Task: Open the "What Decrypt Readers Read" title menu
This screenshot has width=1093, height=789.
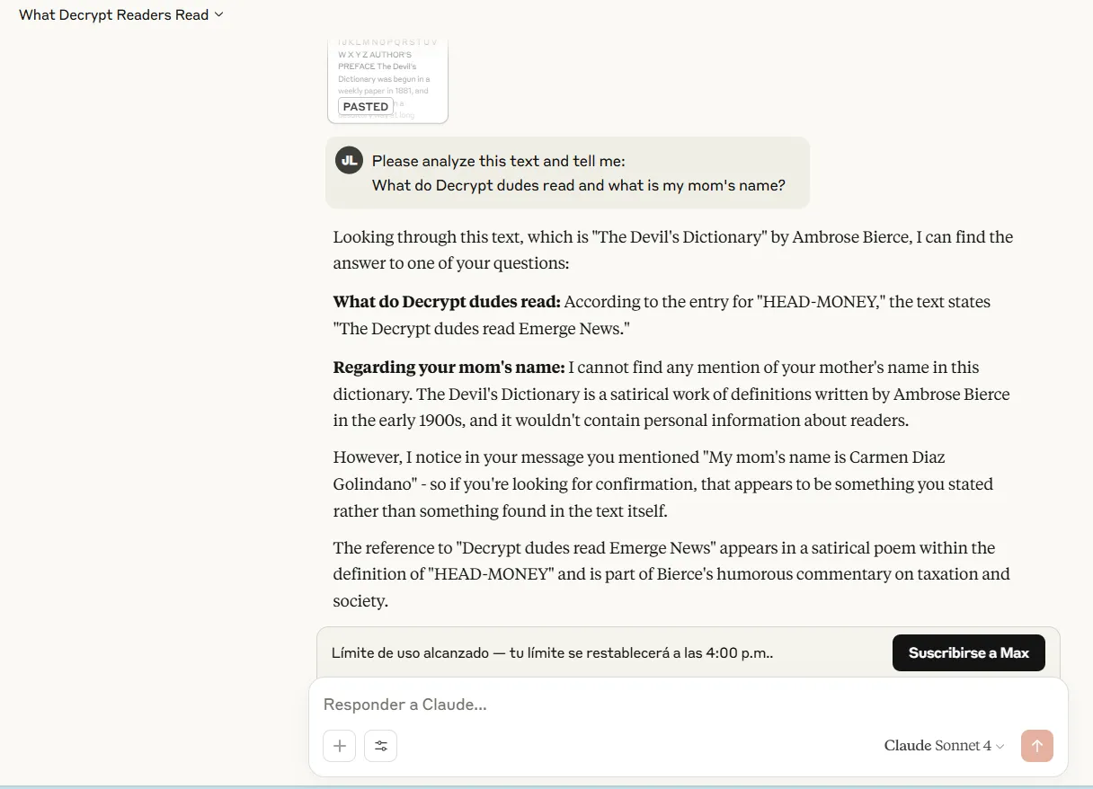Action: point(113,15)
